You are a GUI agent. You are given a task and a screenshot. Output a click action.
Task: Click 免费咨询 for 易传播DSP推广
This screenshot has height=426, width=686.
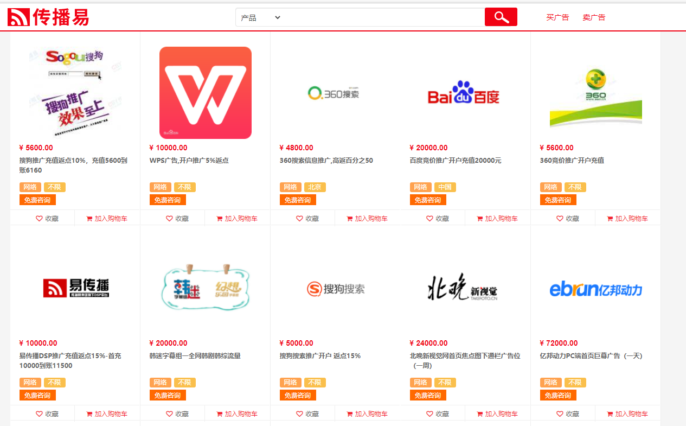(x=37, y=395)
